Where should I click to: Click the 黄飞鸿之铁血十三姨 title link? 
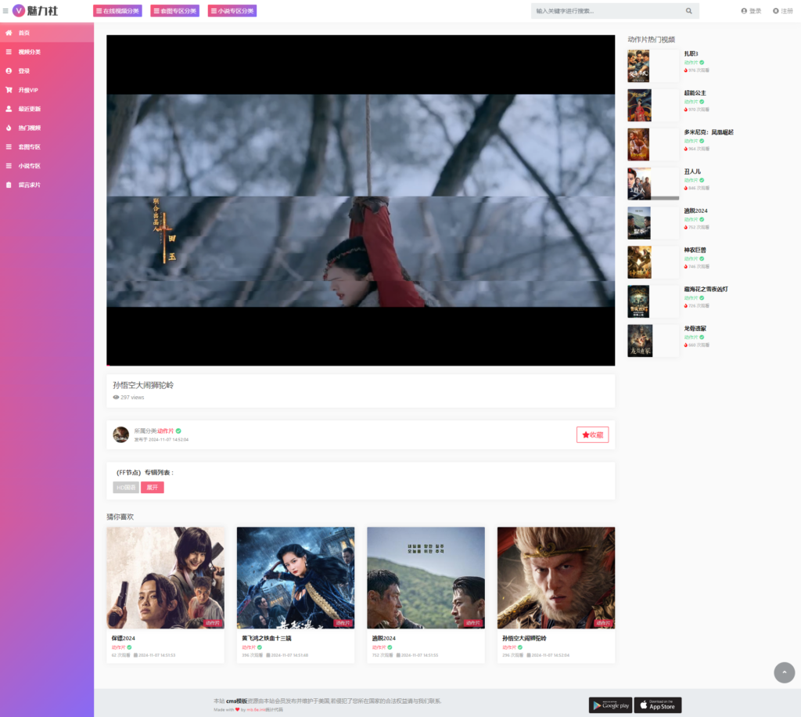(267, 638)
